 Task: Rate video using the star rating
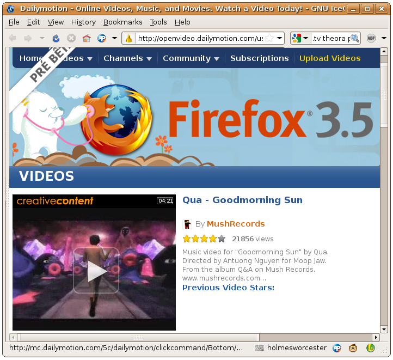click(204, 239)
